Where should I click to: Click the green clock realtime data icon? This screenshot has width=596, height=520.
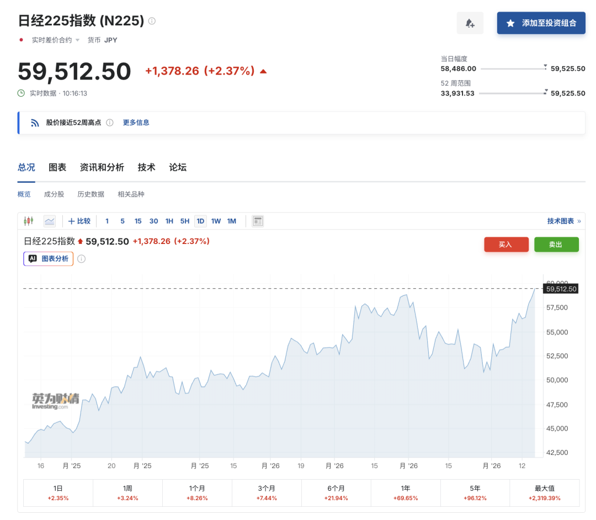(x=22, y=93)
